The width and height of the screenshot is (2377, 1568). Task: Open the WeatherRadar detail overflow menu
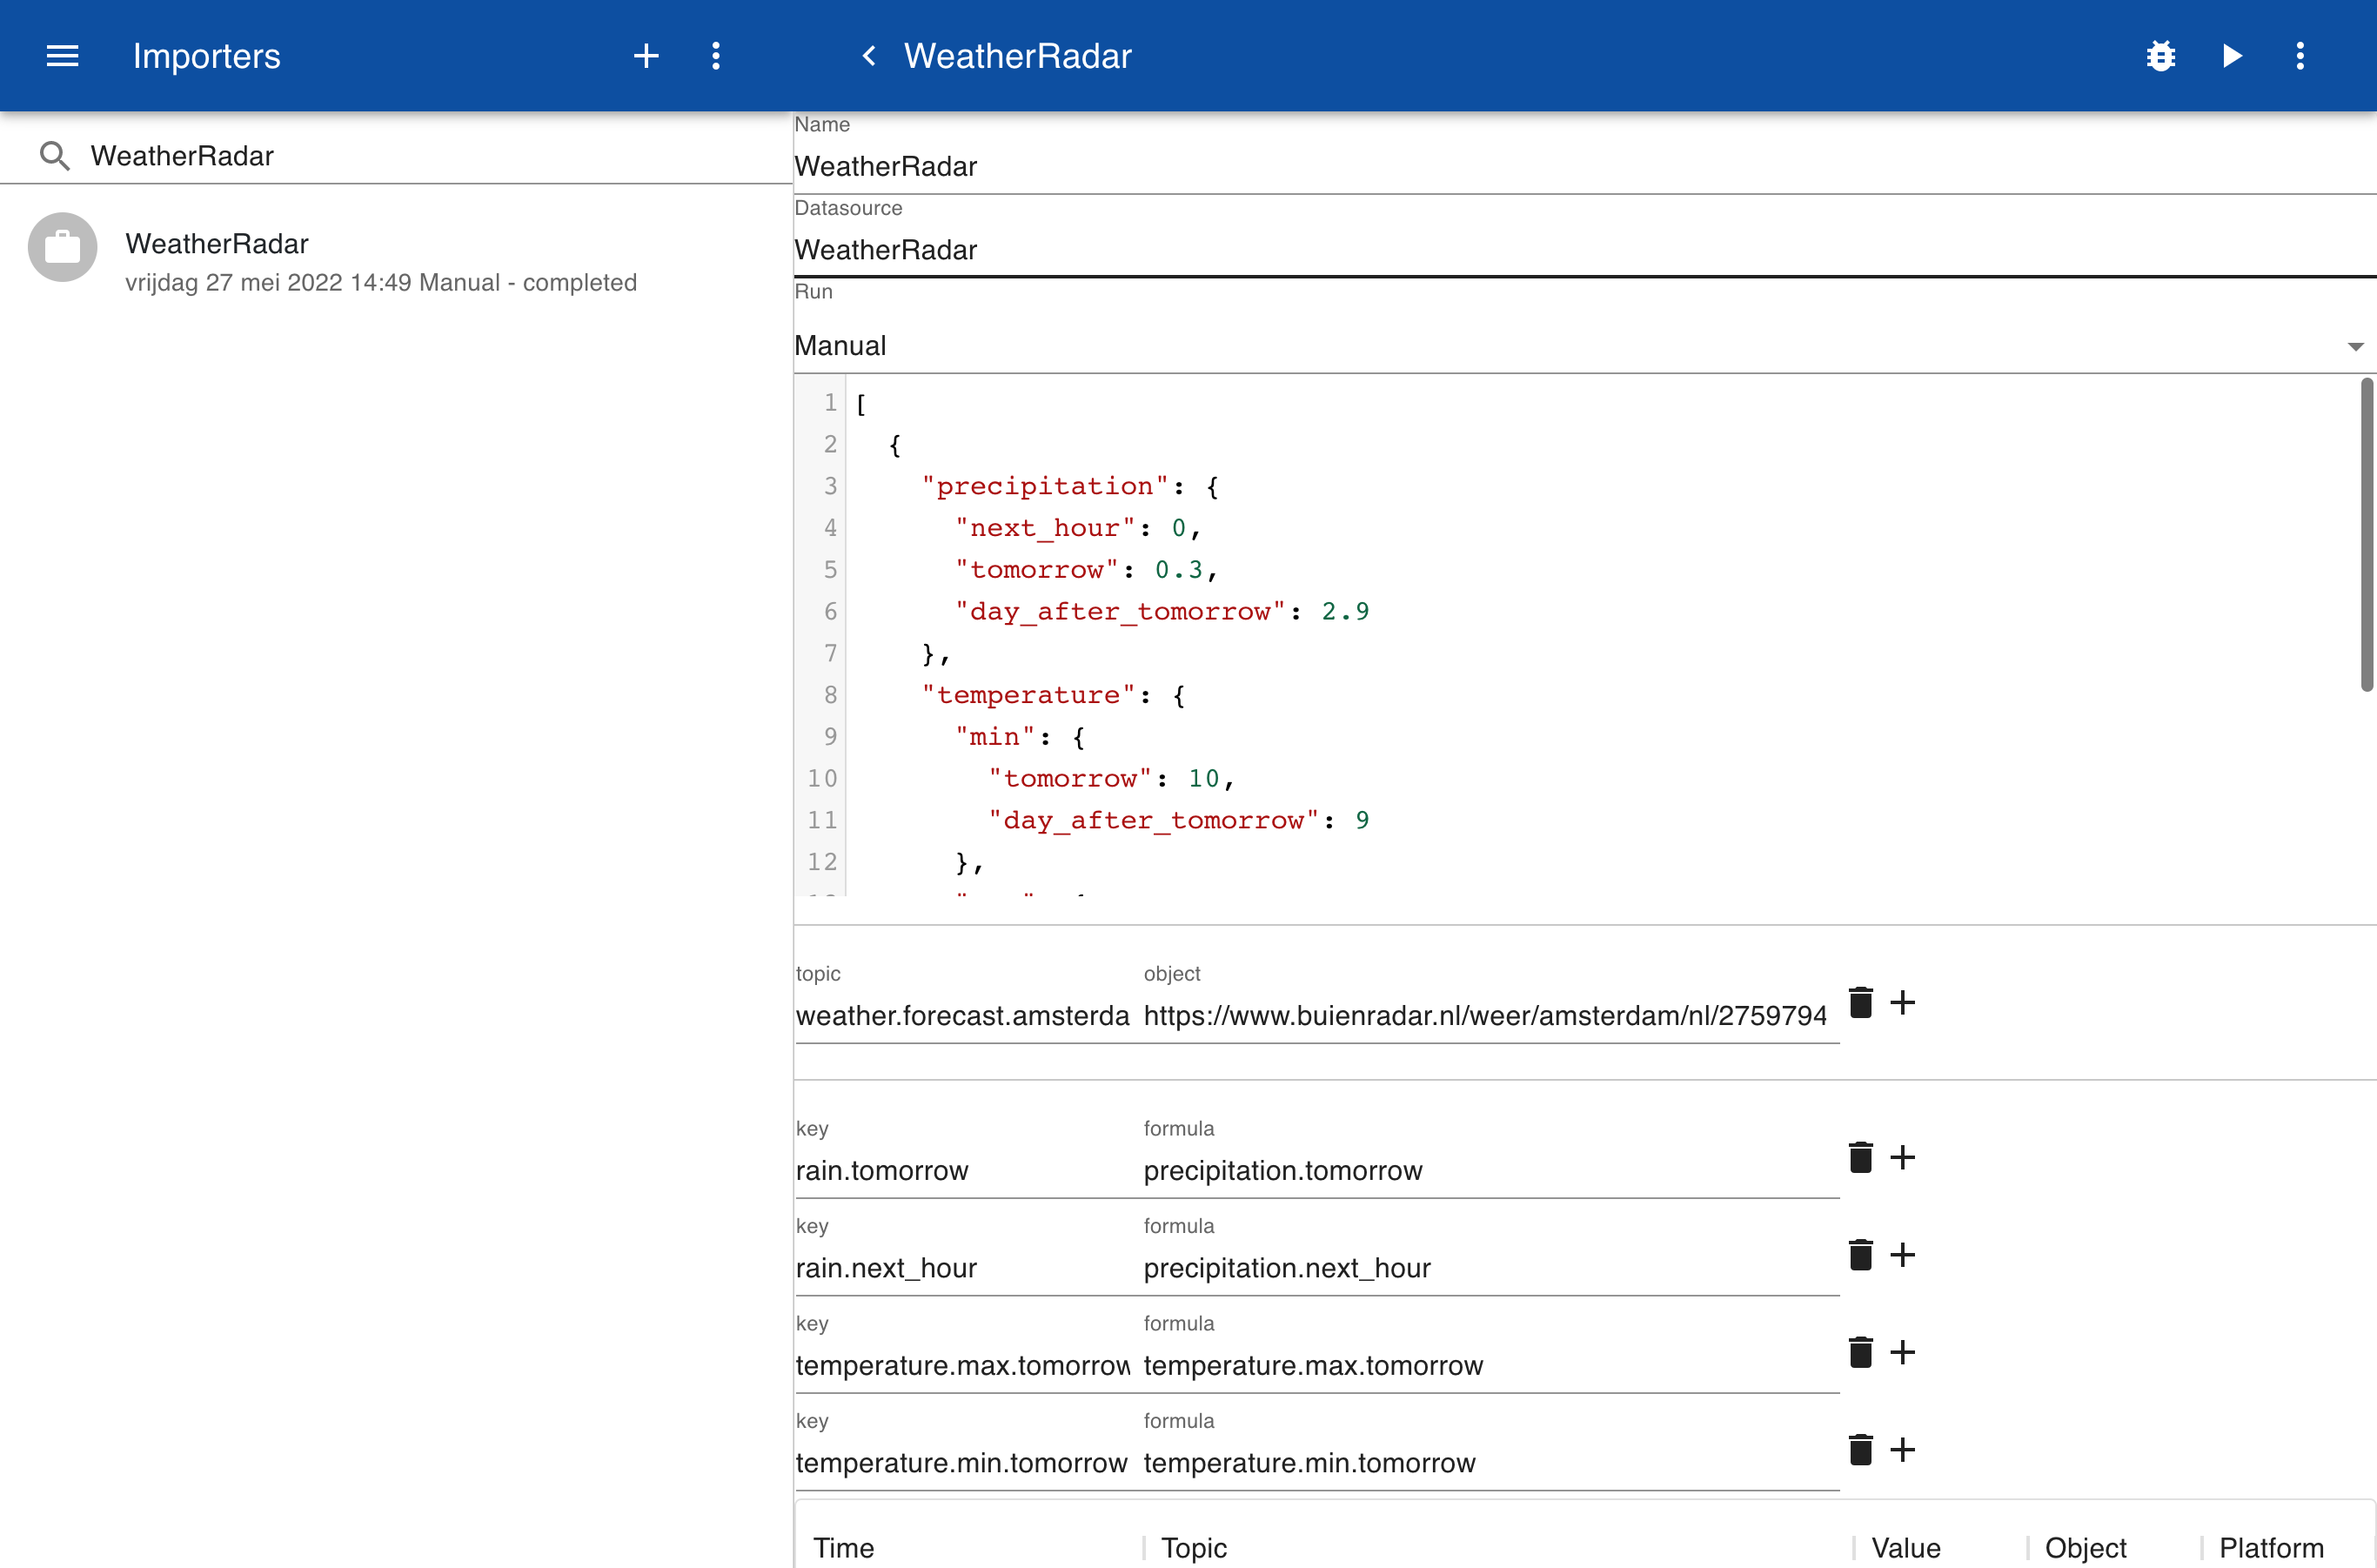tap(2300, 56)
